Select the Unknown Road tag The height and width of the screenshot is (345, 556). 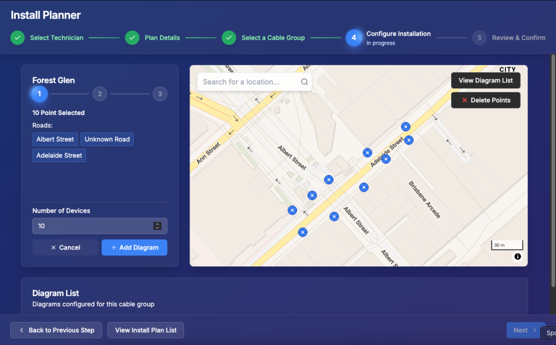pos(107,139)
